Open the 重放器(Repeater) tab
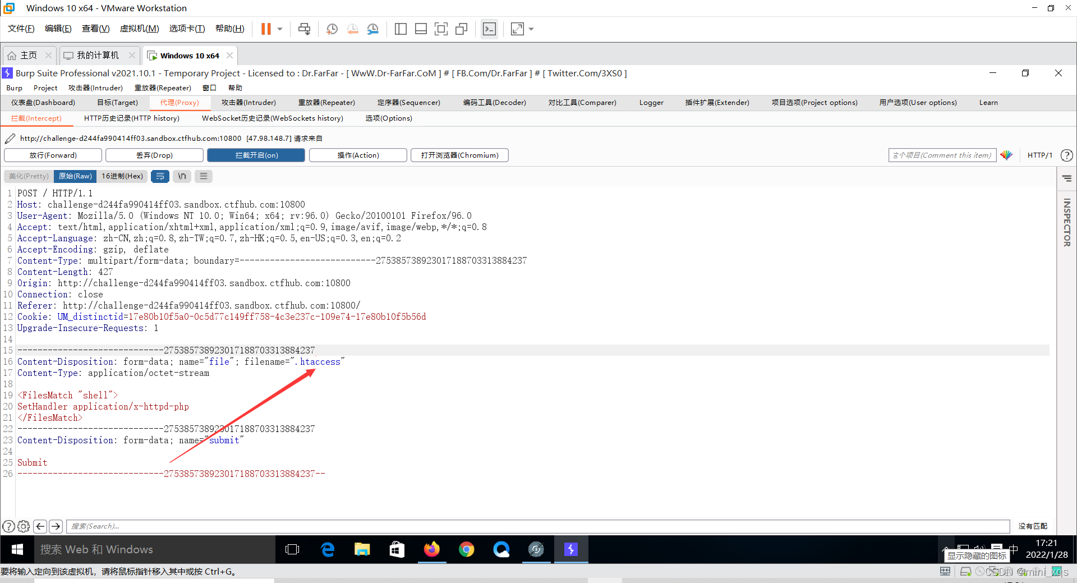Viewport: 1077px width, 583px height. pyautogui.click(x=326, y=102)
